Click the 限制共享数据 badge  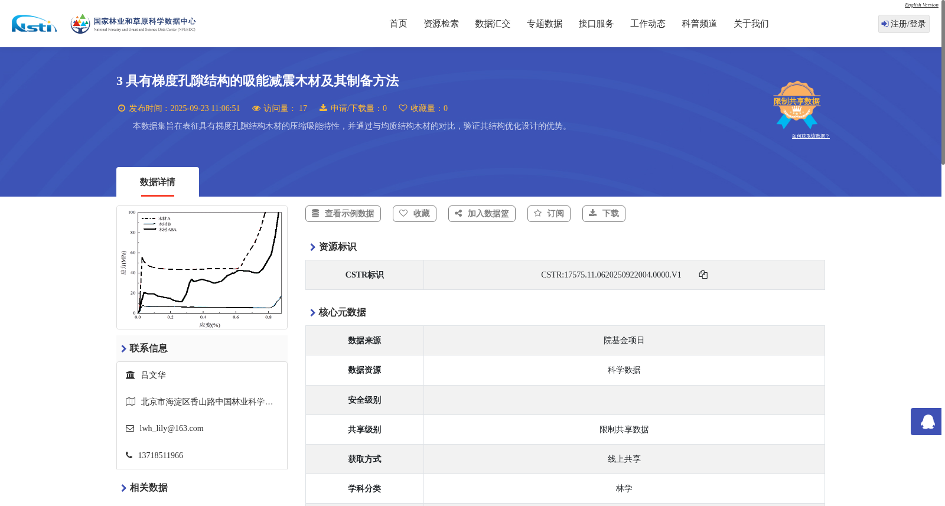[x=797, y=105]
